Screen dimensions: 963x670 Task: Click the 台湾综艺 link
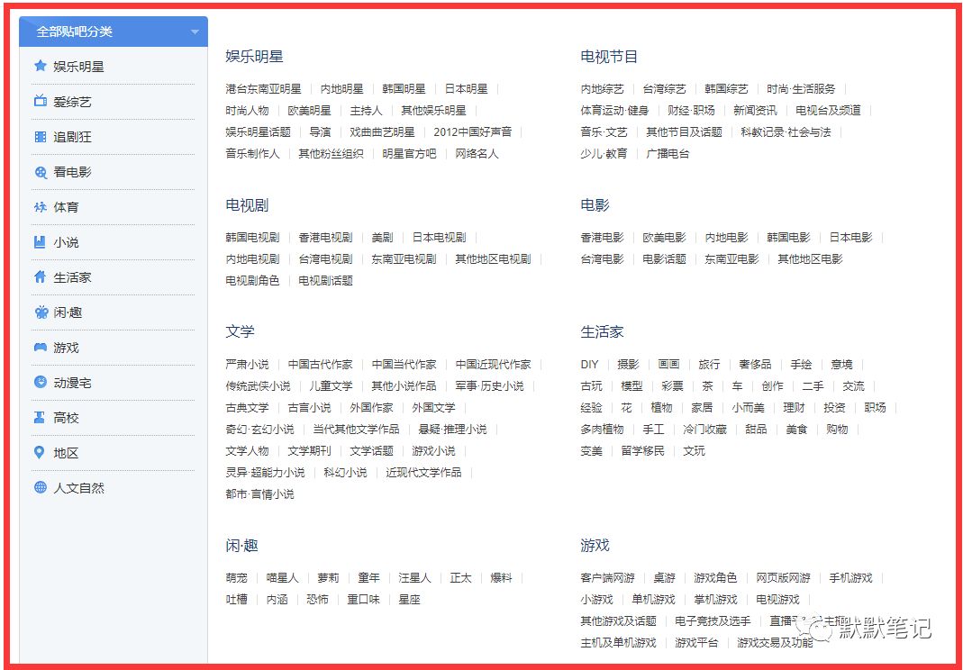pos(664,89)
